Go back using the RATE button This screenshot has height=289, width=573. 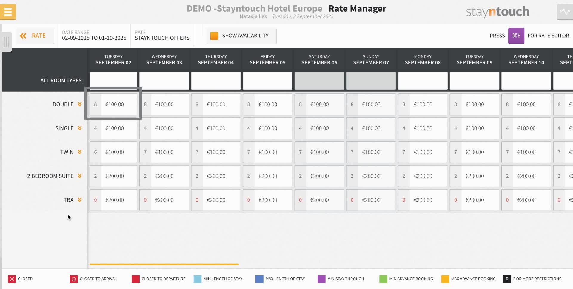coord(35,36)
